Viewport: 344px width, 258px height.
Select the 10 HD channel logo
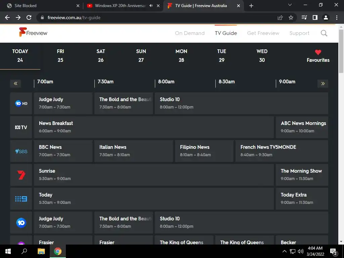[21, 103]
